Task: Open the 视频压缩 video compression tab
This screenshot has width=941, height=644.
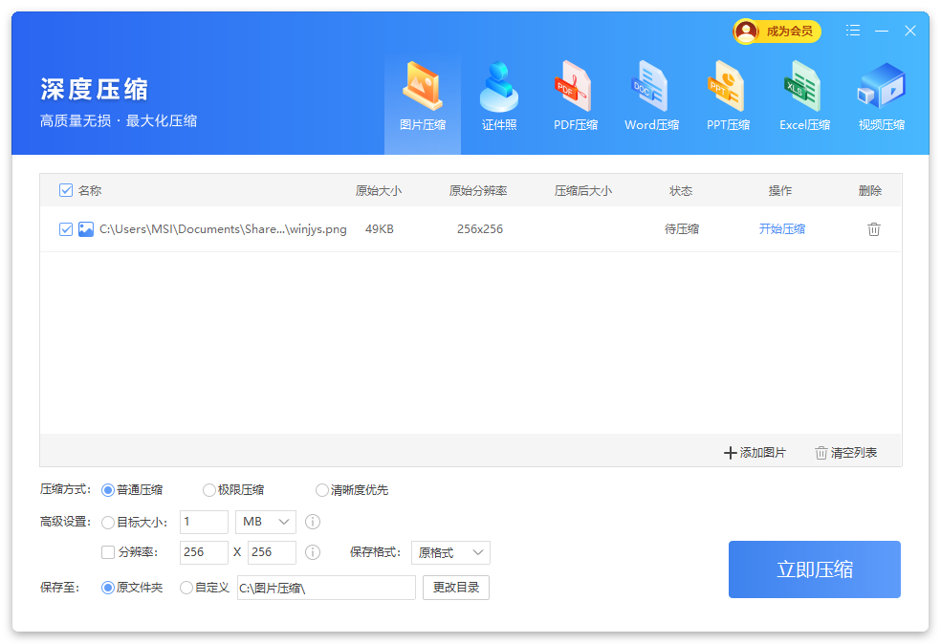Action: [881, 97]
